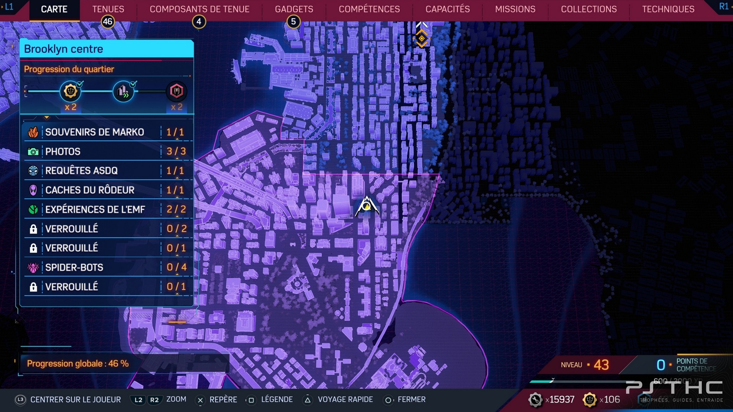Click the 0/4 Spider-Bots count
The width and height of the screenshot is (733, 412).
(176, 267)
